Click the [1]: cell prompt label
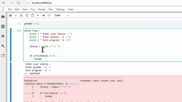The image size is (182, 102). point(19,24)
